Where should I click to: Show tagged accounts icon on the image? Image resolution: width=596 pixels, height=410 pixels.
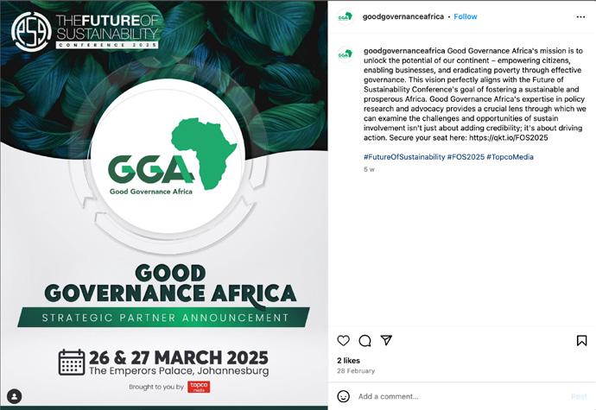click(14, 396)
